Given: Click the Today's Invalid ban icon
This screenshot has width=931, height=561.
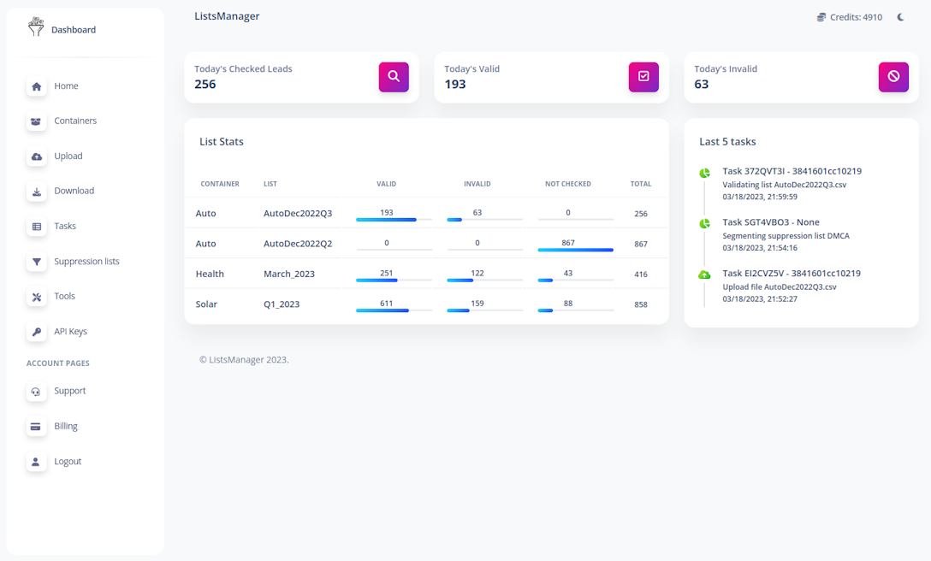Looking at the screenshot, I should 893,76.
